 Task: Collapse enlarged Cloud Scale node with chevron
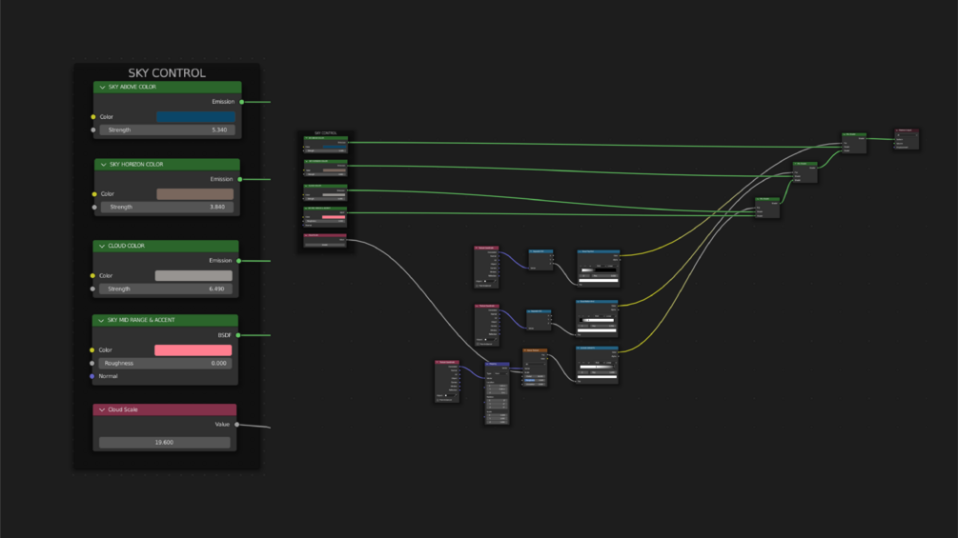pyautogui.click(x=102, y=409)
